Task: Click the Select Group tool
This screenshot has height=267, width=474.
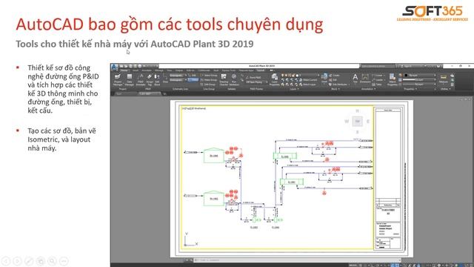Action: coord(209,75)
